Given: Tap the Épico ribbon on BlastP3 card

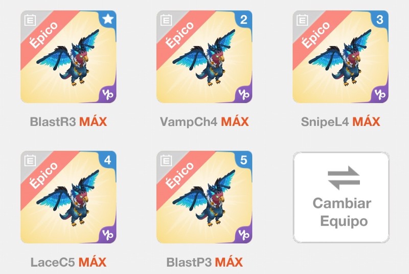Looking at the screenshot, I should tap(180, 175).
